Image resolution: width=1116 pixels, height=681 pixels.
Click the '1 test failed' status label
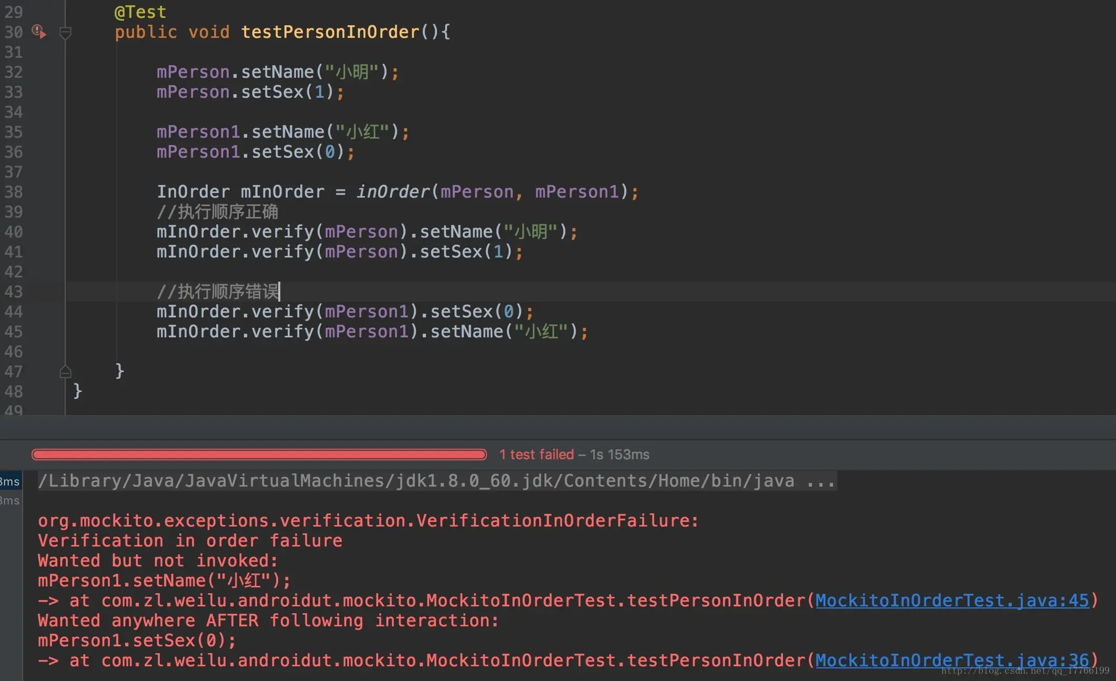click(x=536, y=455)
